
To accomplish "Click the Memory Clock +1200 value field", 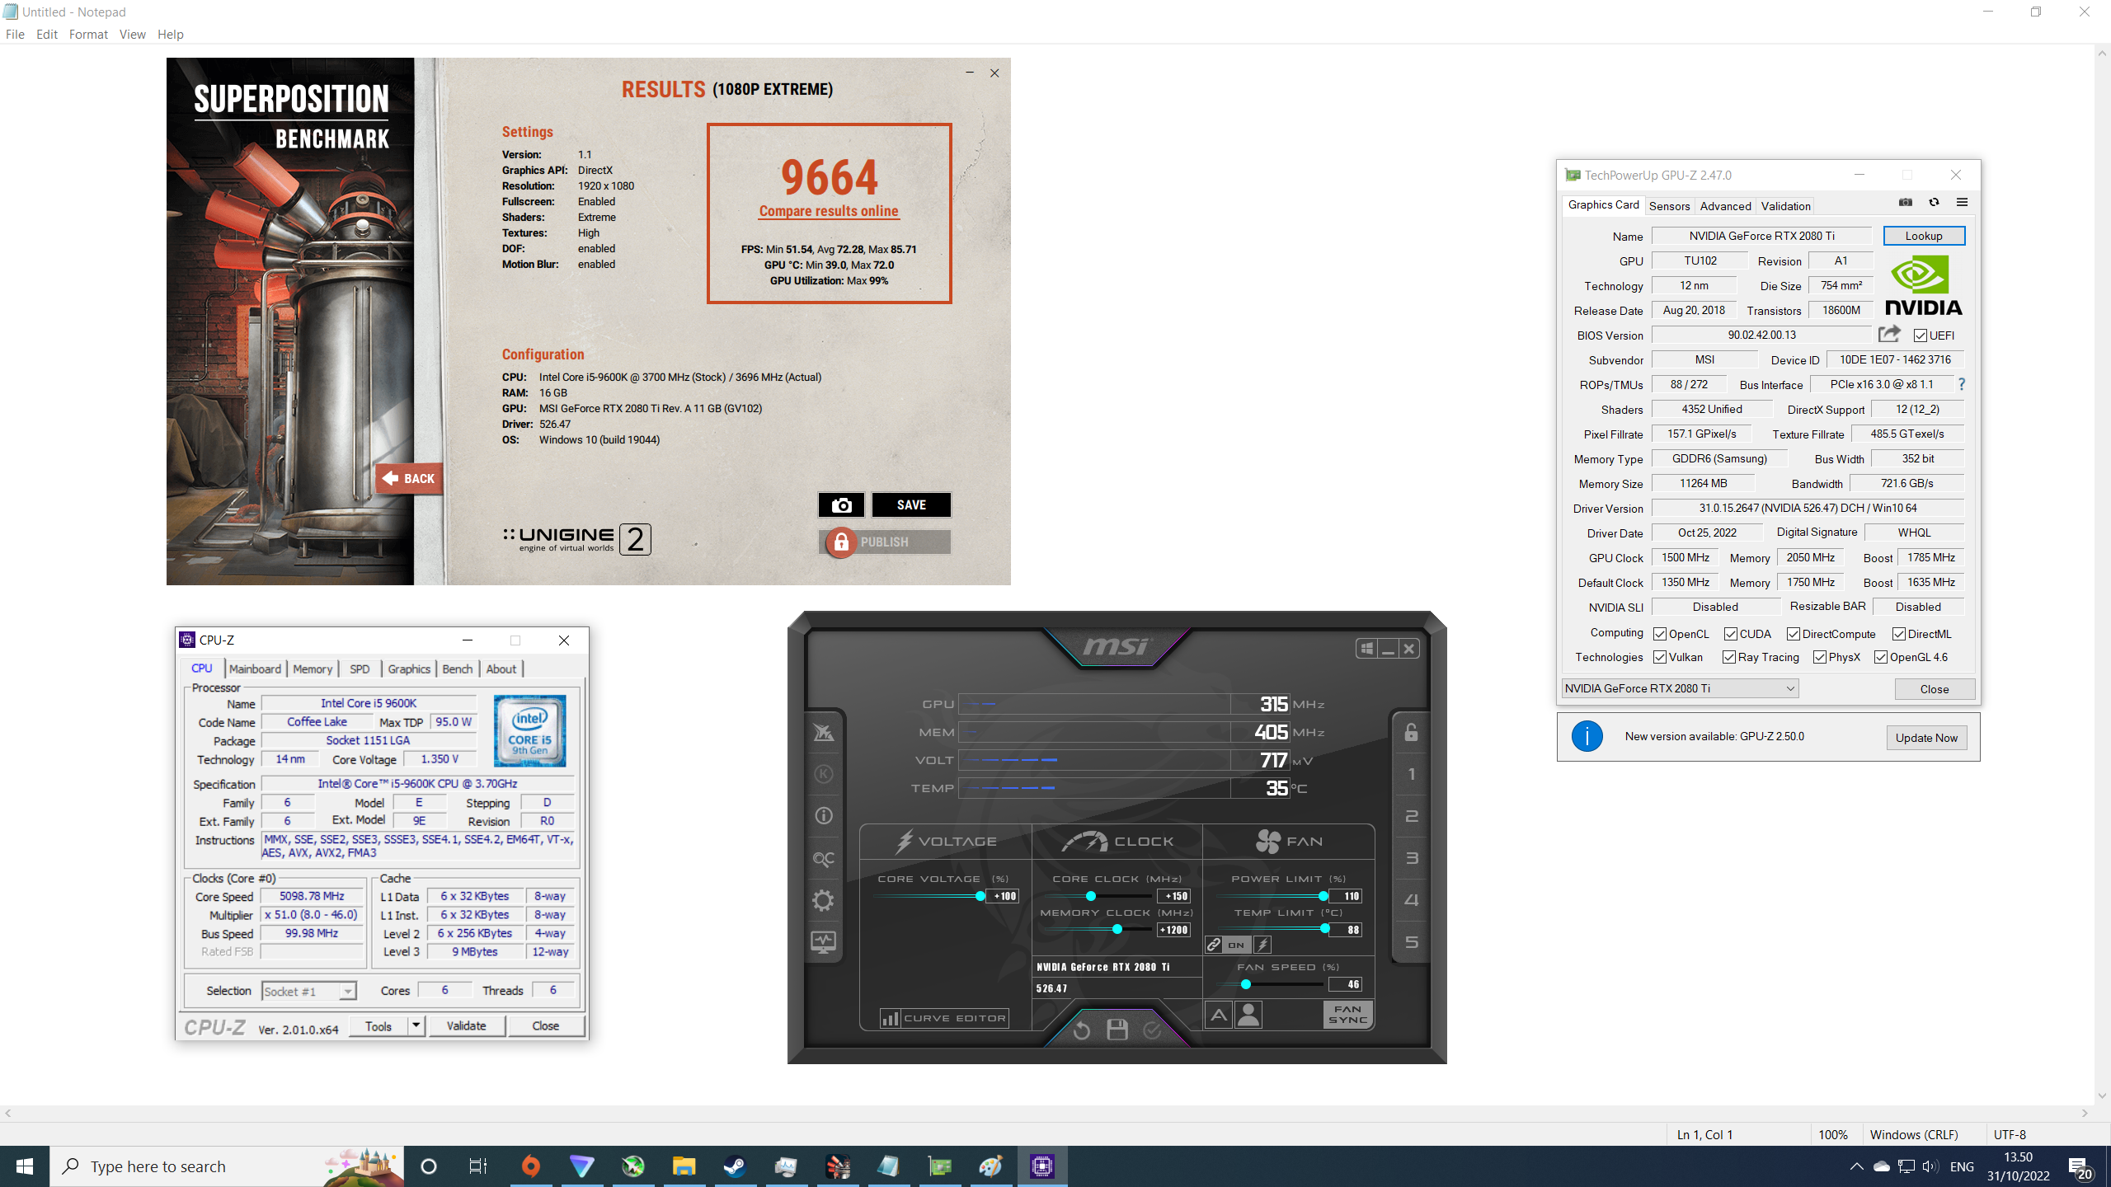I will click(x=1174, y=930).
